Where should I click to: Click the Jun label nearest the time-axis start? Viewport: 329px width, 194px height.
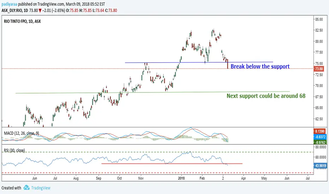pos(35,178)
